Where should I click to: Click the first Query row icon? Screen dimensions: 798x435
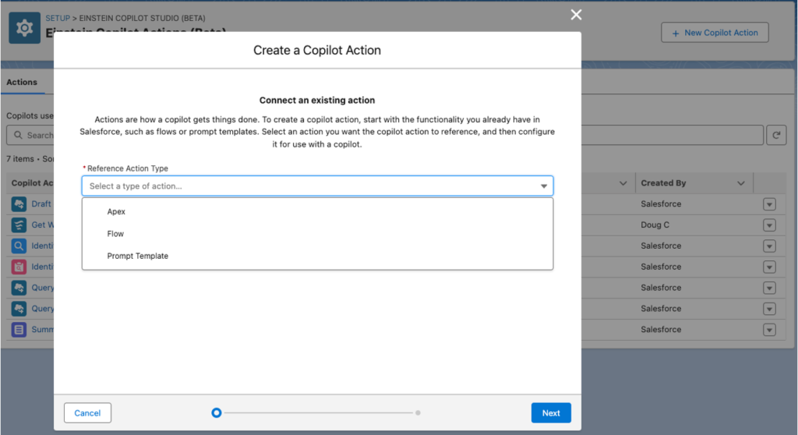pyautogui.click(x=19, y=288)
